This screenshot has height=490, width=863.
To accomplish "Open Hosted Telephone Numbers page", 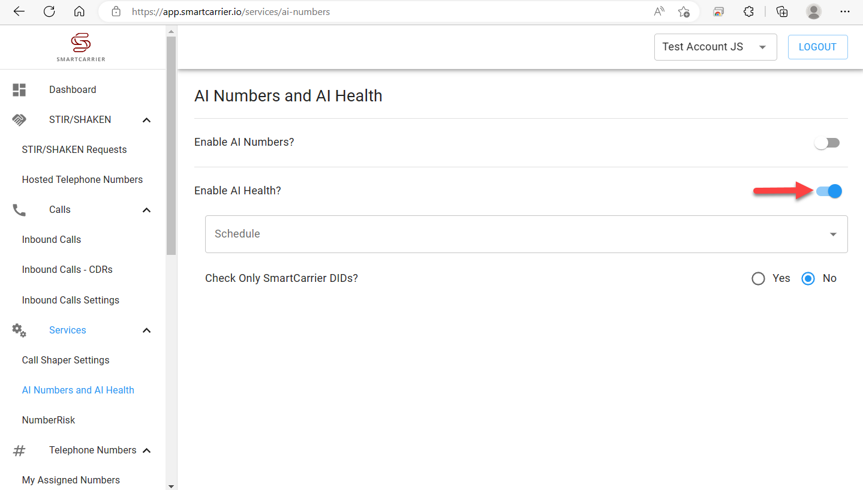I will [83, 179].
